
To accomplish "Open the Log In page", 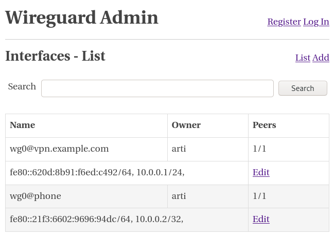I will pyautogui.click(x=316, y=22).
